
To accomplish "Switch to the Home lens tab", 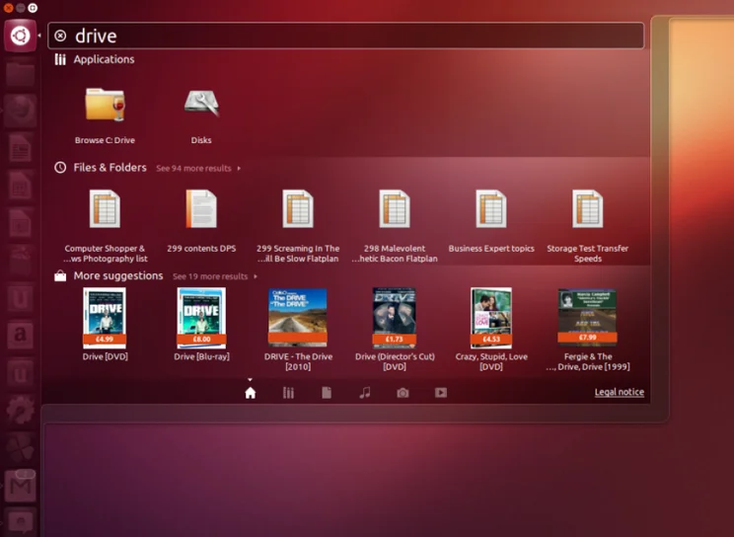I will (x=251, y=393).
